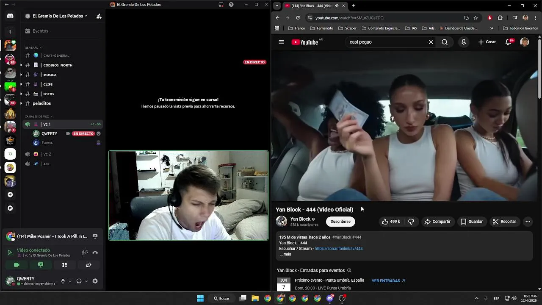Viewport: 542px width, 305px height.
Task: Open the Chrome media controls icon
Action: point(515,18)
